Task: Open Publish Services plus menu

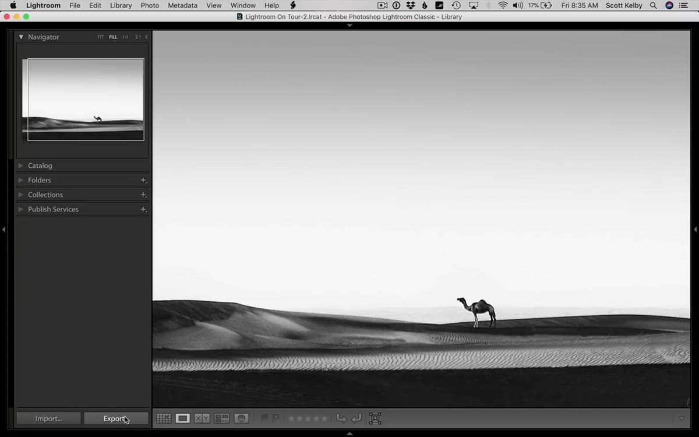Action: click(143, 209)
